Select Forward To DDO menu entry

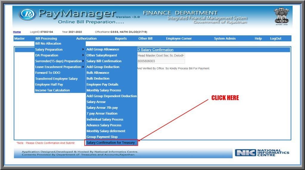pos(48,73)
